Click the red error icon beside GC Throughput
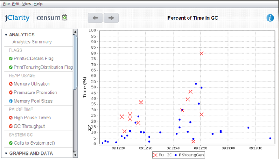Image resolution: width=279 pixels, height=159 pixels. click(11, 126)
